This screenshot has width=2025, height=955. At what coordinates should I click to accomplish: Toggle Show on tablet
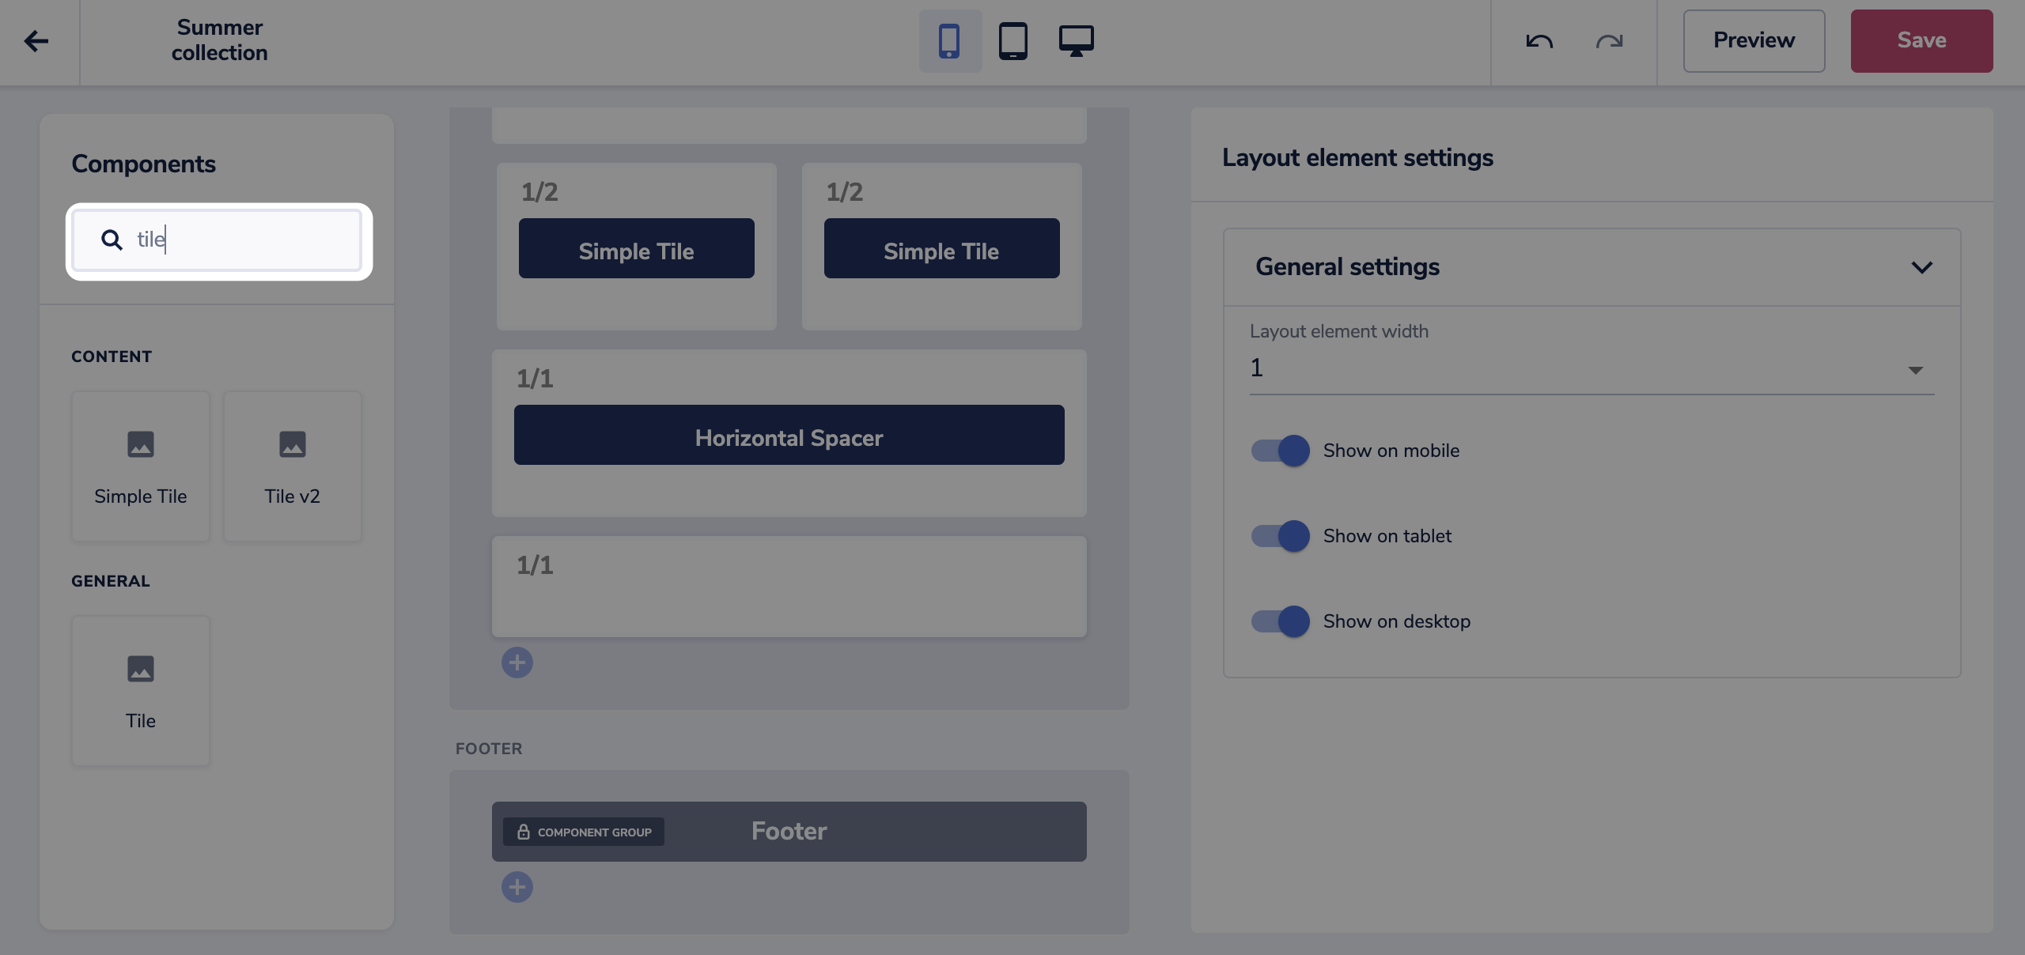tap(1280, 536)
